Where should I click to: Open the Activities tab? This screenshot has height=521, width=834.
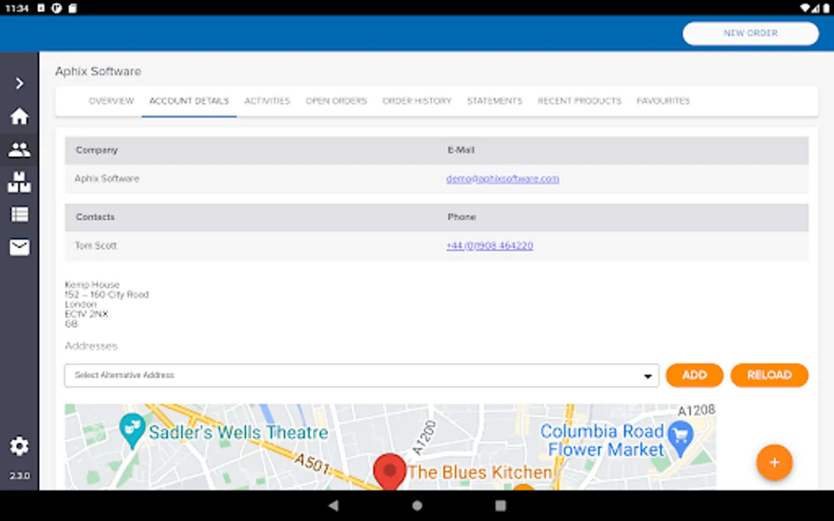point(267,101)
